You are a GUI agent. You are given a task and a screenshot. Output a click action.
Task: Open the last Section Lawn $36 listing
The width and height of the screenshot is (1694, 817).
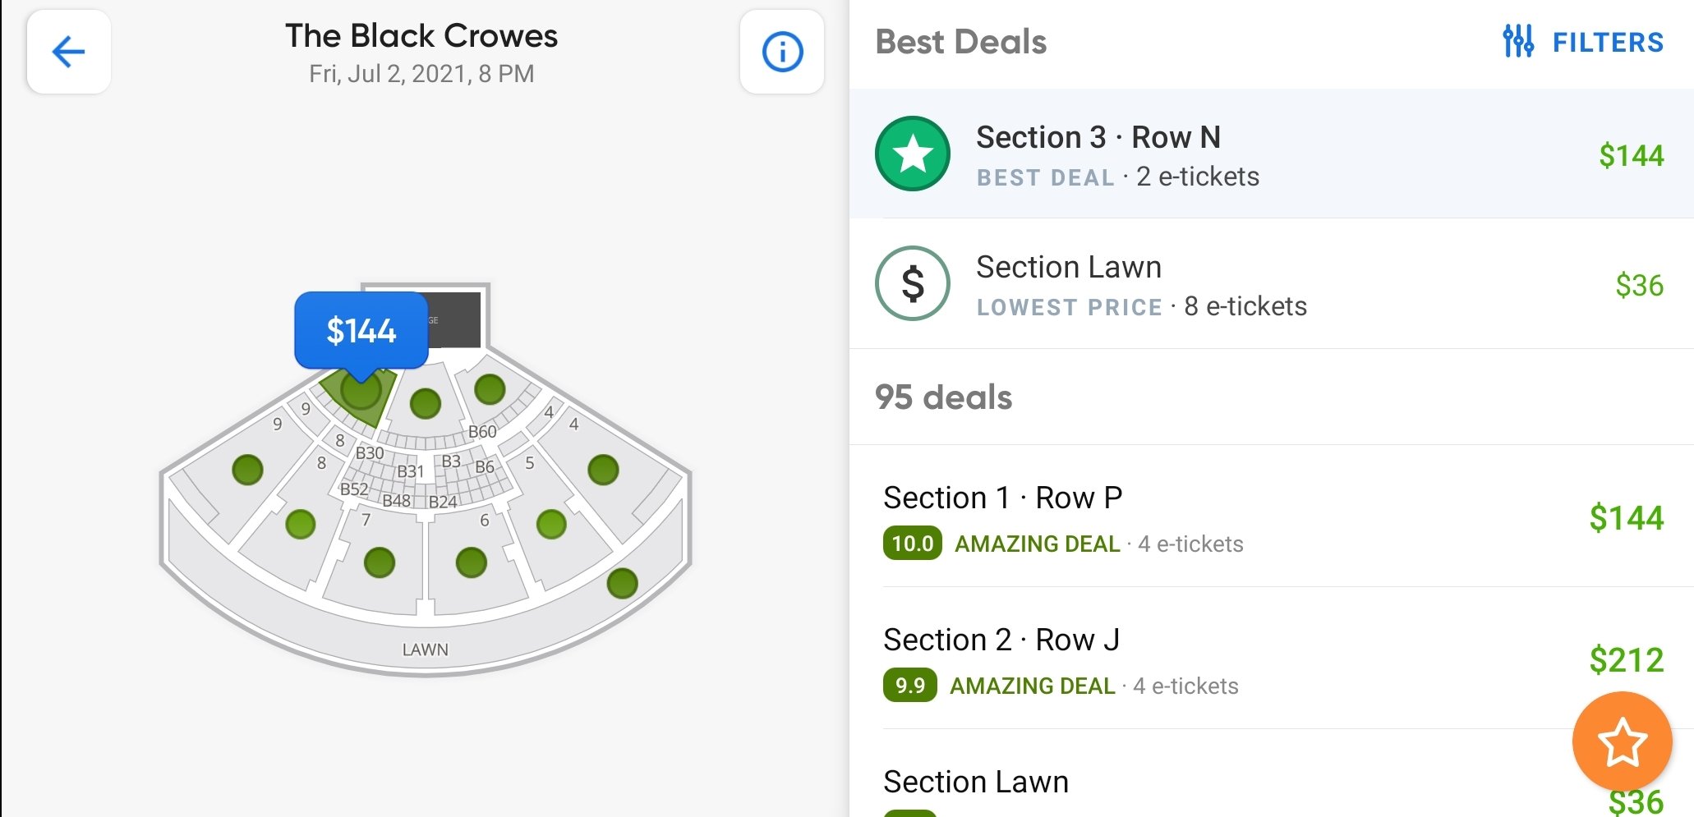[1272, 773]
